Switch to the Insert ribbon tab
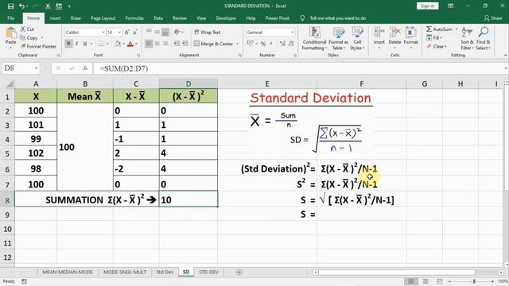The width and height of the screenshot is (509, 286). (x=55, y=18)
